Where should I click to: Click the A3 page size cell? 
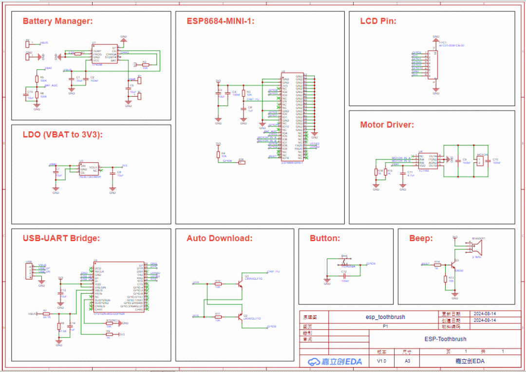click(407, 361)
